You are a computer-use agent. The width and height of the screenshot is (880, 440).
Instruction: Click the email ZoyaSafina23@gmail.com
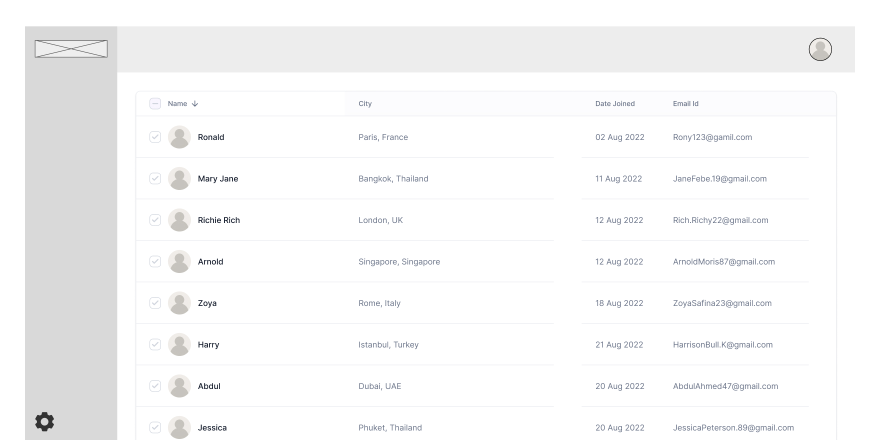point(722,303)
